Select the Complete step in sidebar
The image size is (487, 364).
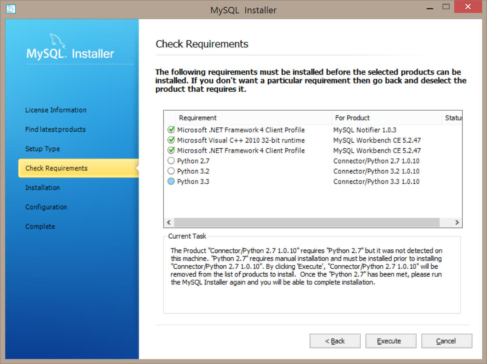(40, 226)
